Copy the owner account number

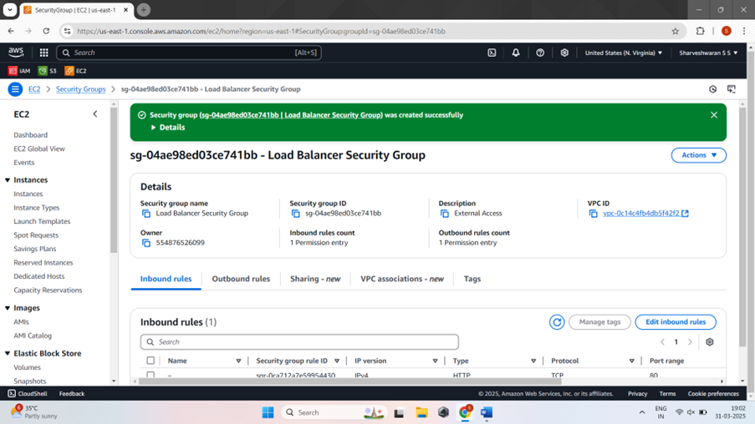tap(145, 243)
